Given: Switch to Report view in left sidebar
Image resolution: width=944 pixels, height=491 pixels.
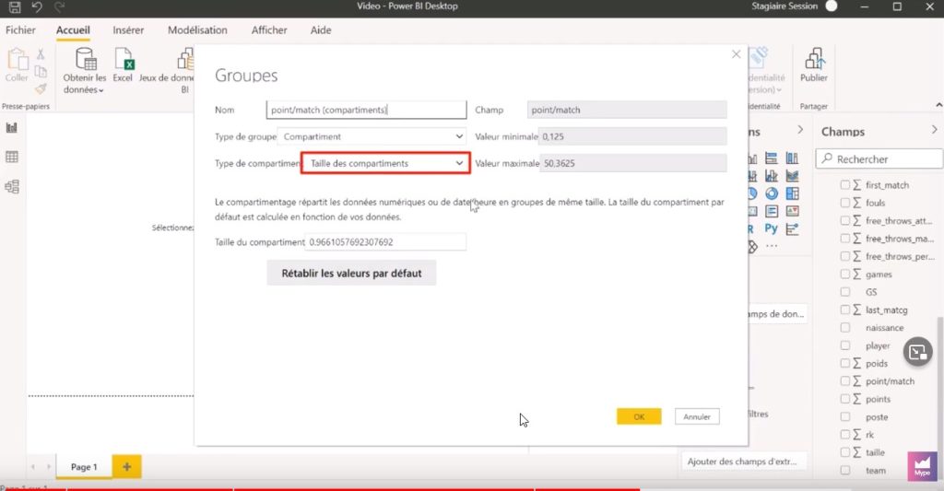Looking at the screenshot, I should 11,127.
